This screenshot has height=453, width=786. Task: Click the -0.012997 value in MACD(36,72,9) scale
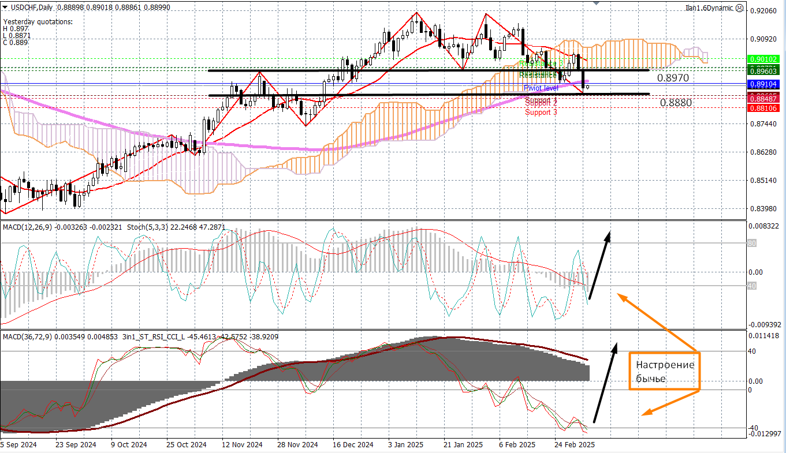(765, 433)
